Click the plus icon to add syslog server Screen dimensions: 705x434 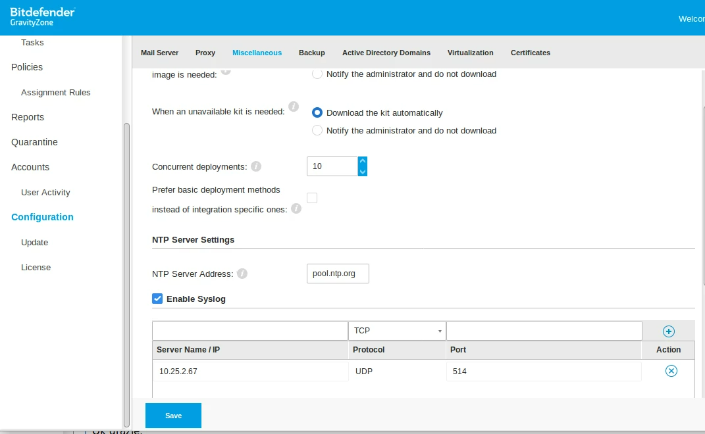[668, 330]
